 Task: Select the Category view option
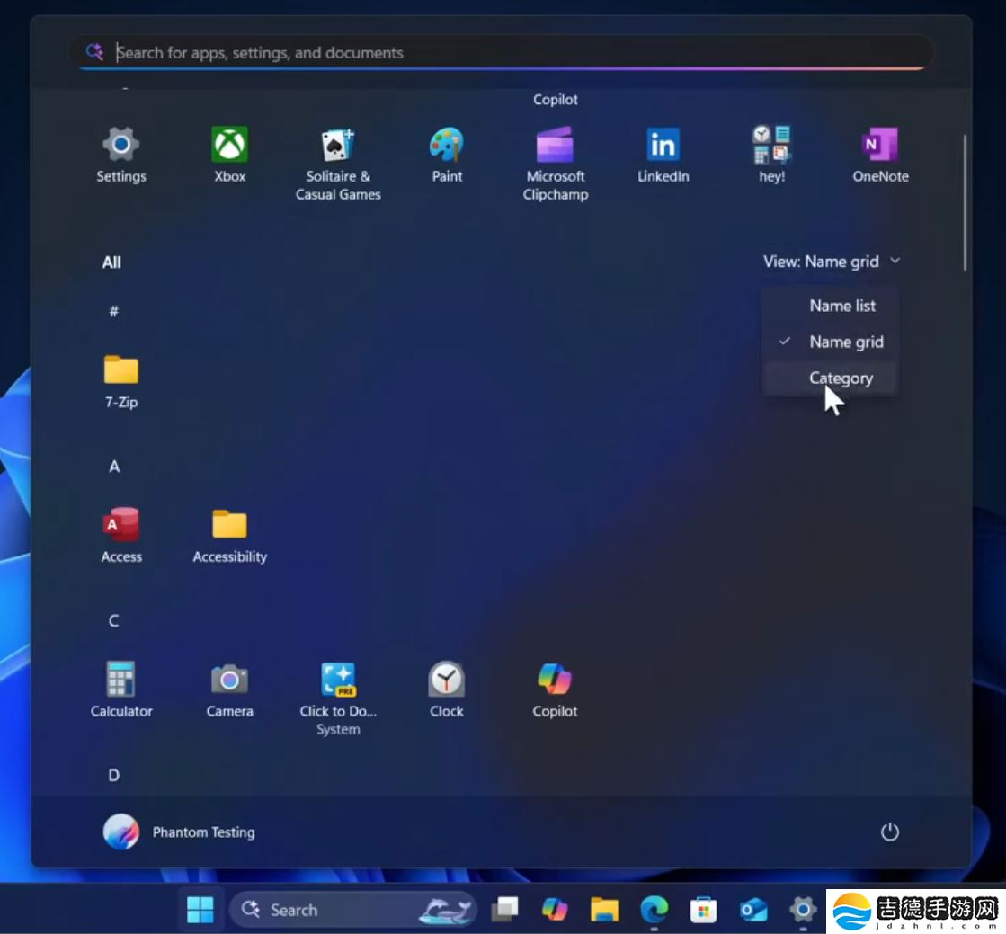coord(841,378)
